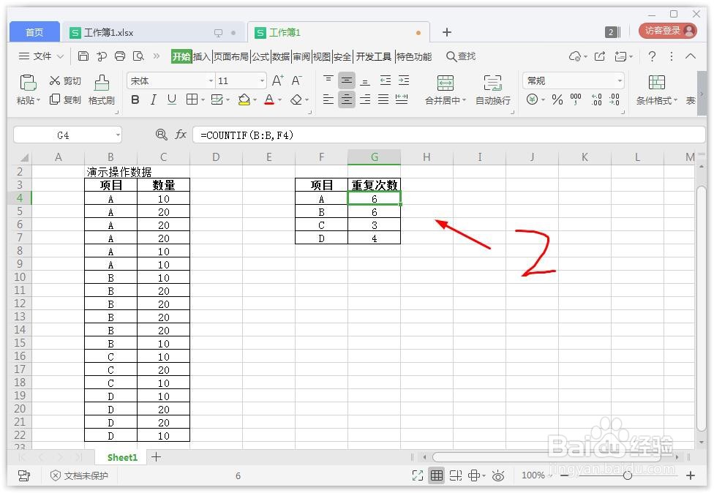Open the font size 11 dropdown
This screenshot has height=493, width=714.
(263, 81)
